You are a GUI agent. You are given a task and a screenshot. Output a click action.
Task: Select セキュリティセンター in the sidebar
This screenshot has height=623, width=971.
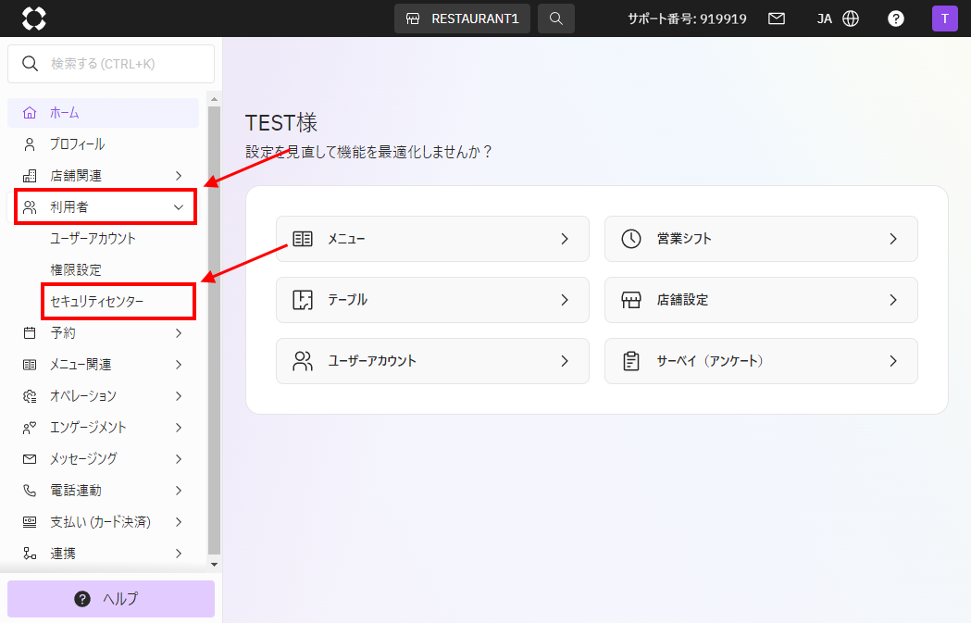click(x=97, y=302)
